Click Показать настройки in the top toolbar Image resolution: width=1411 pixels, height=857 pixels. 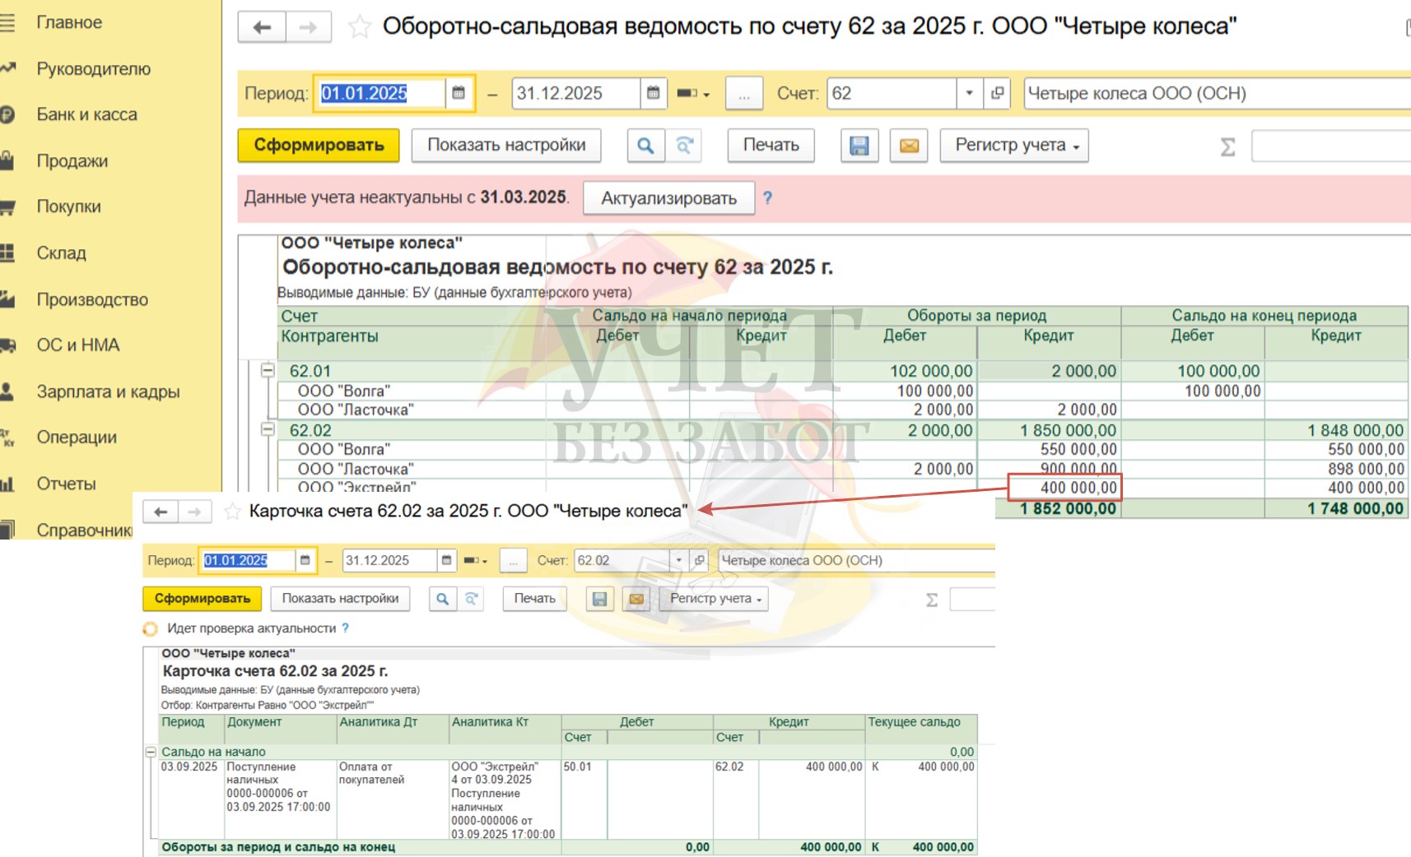pyautogui.click(x=506, y=146)
